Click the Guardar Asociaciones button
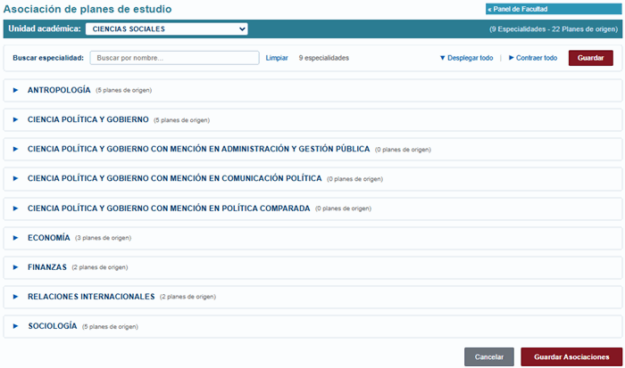Viewport: 625px width, 368px height. (571, 356)
